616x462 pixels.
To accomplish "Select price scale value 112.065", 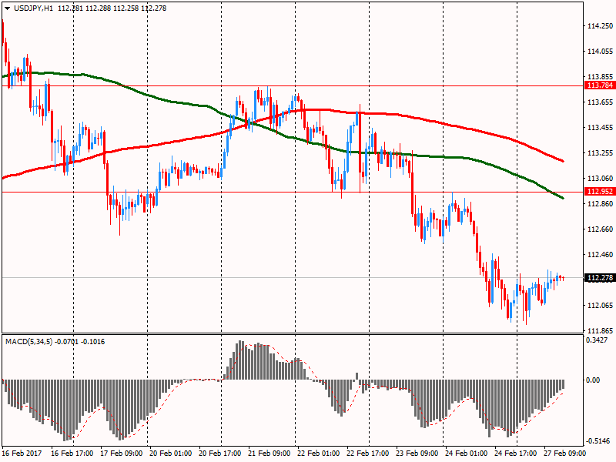I will [600, 305].
